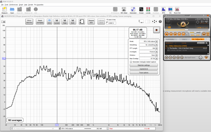This screenshot has width=211, height=132.
Task: Open Appearance settings
Action: 143,69
